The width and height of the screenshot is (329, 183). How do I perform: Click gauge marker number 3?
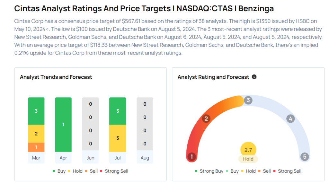point(248,100)
